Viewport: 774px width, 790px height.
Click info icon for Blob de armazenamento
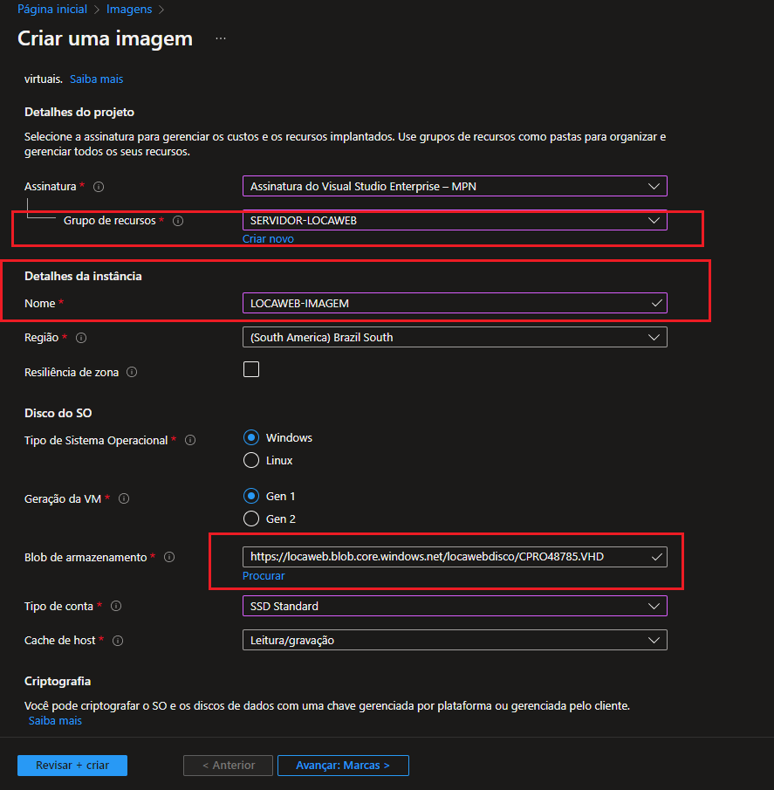click(169, 558)
